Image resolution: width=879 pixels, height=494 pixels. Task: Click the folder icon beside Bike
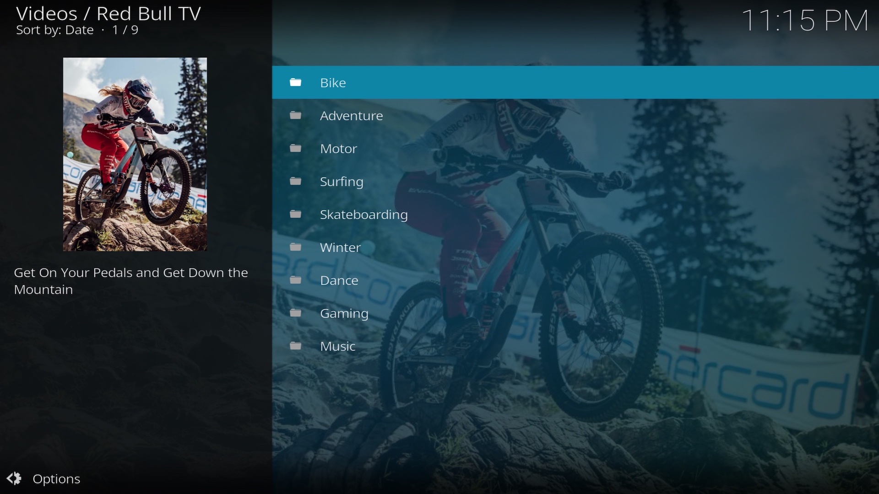pyautogui.click(x=296, y=83)
